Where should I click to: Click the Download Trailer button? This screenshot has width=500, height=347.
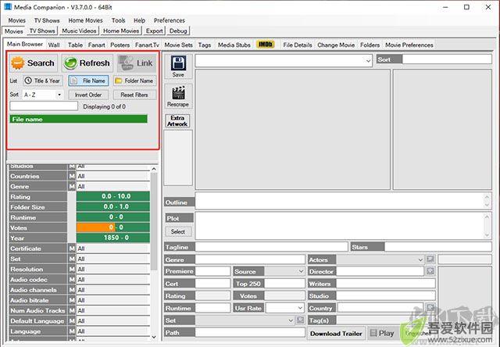pyautogui.click(x=336, y=334)
